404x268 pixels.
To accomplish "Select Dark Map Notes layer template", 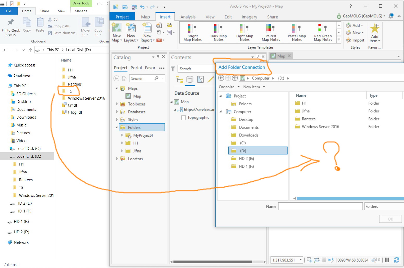I will pyautogui.click(x=219, y=32).
